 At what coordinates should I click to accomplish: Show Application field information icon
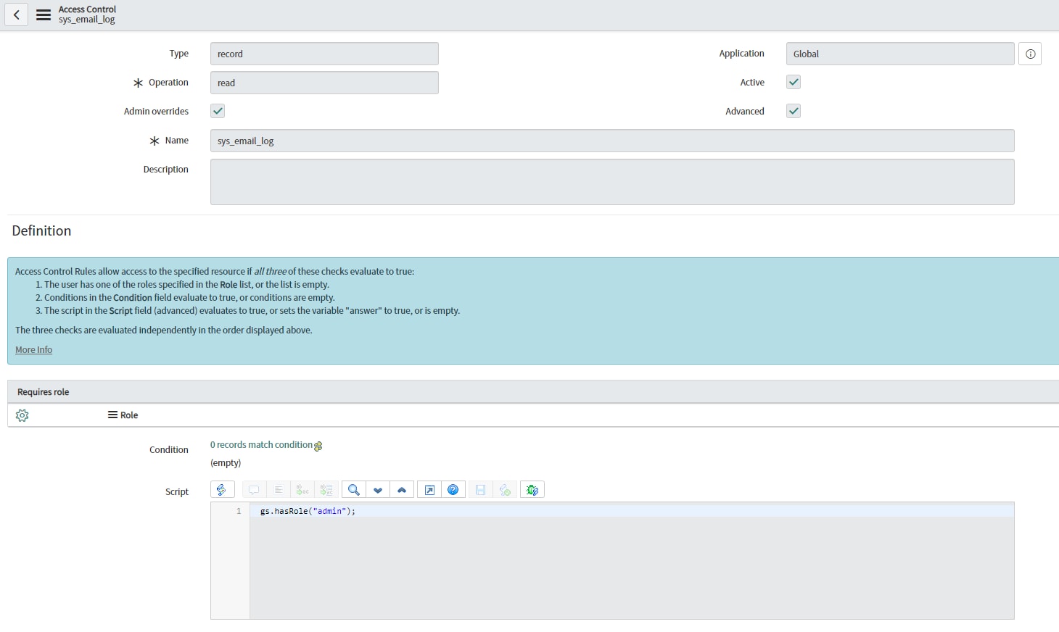pyautogui.click(x=1030, y=54)
